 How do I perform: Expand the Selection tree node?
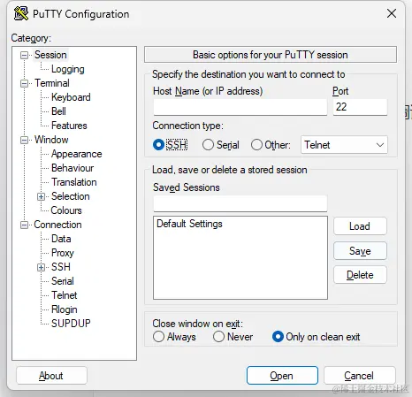[41, 196]
